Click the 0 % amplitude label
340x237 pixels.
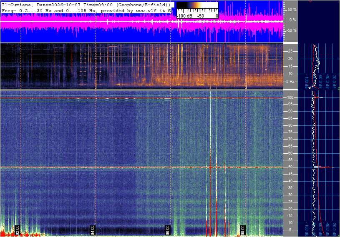click(x=292, y=20)
